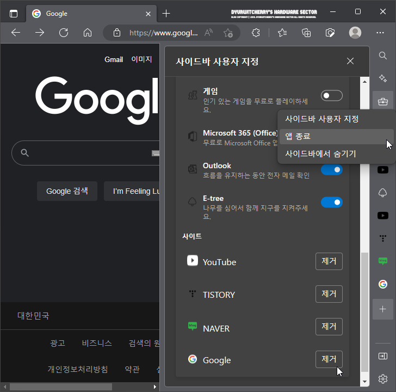
Task: Add a site with the sidebar plus button
Action: [383, 309]
